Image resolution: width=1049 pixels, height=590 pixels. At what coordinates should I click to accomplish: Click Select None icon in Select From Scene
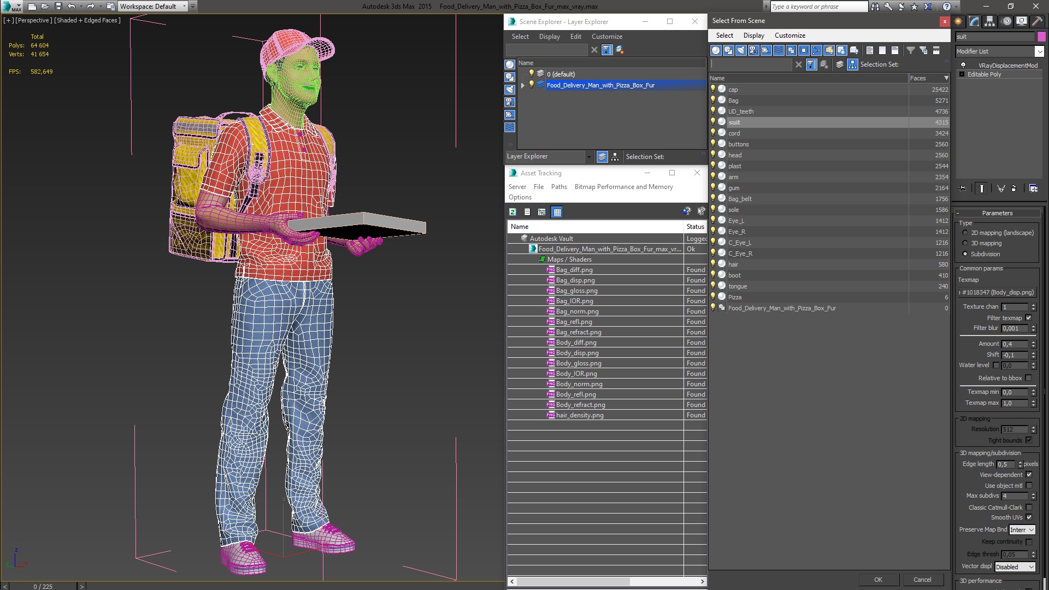882,50
